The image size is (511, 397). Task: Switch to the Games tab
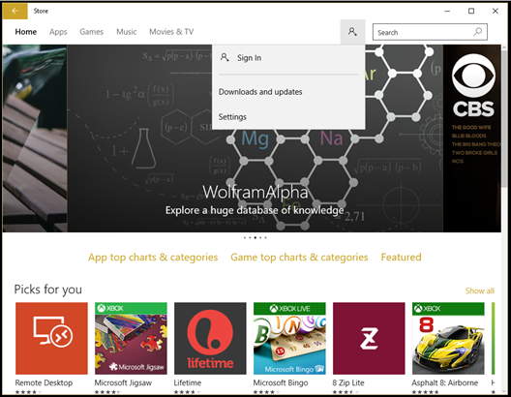coord(92,32)
